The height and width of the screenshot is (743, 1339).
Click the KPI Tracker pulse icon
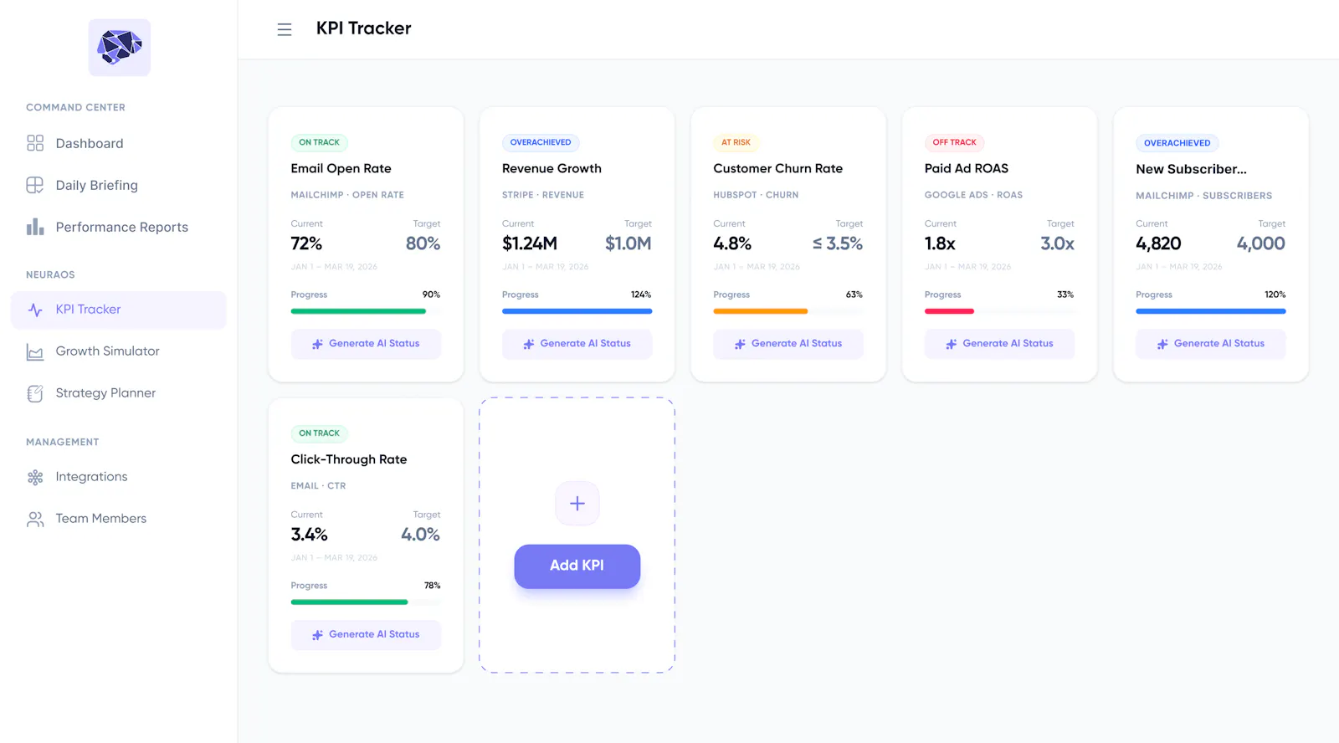click(35, 310)
